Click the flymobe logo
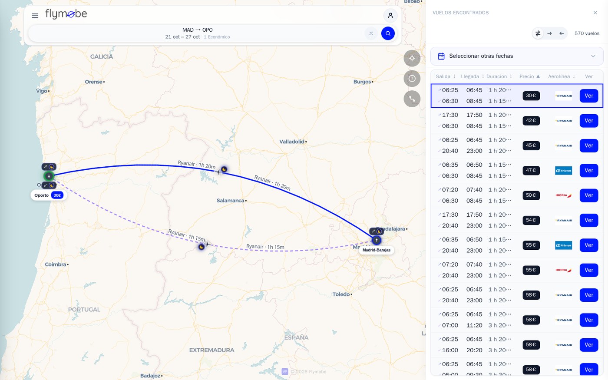The height and width of the screenshot is (380, 608). pyautogui.click(x=66, y=14)
